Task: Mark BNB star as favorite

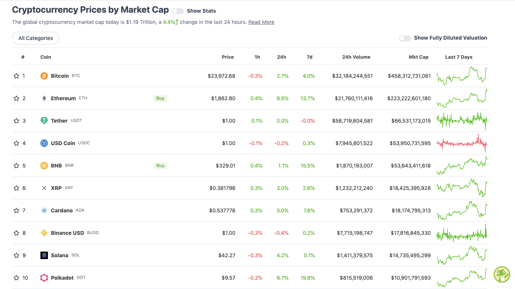Action: [x=16, y=166]
